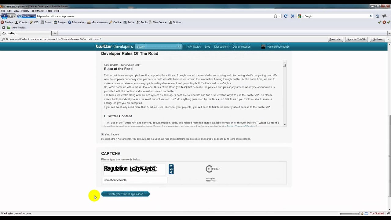Click the CAPTCHA answer text field
The image size is (391, 220).
[x=135, y=180]
